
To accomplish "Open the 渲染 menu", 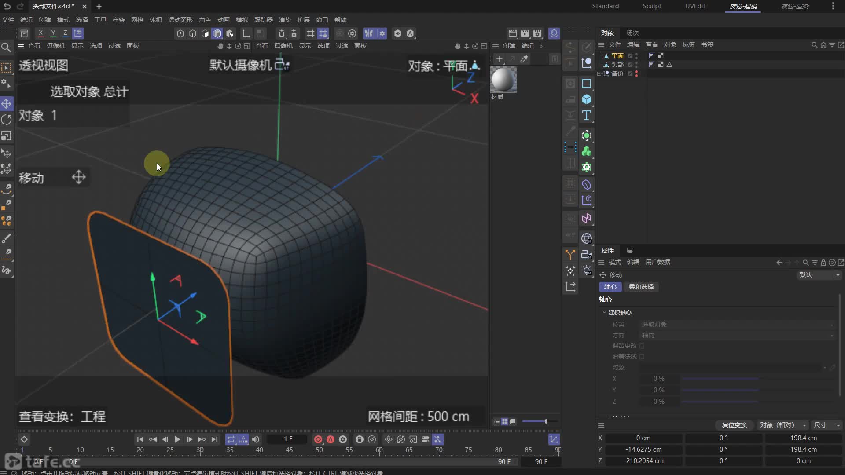I will 285,20.
